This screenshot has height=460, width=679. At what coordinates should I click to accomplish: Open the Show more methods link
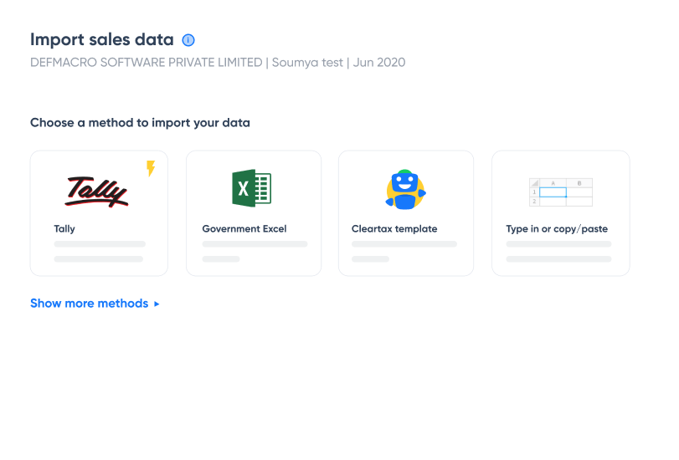(x=89, y=304)
